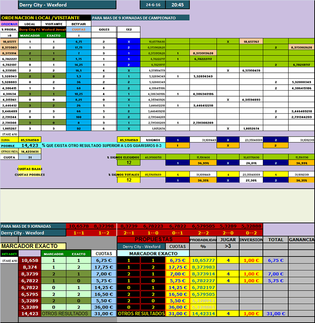
Task: Click the red 1--1 score cell
Action: pyautogui.click(x=79, y=233)
